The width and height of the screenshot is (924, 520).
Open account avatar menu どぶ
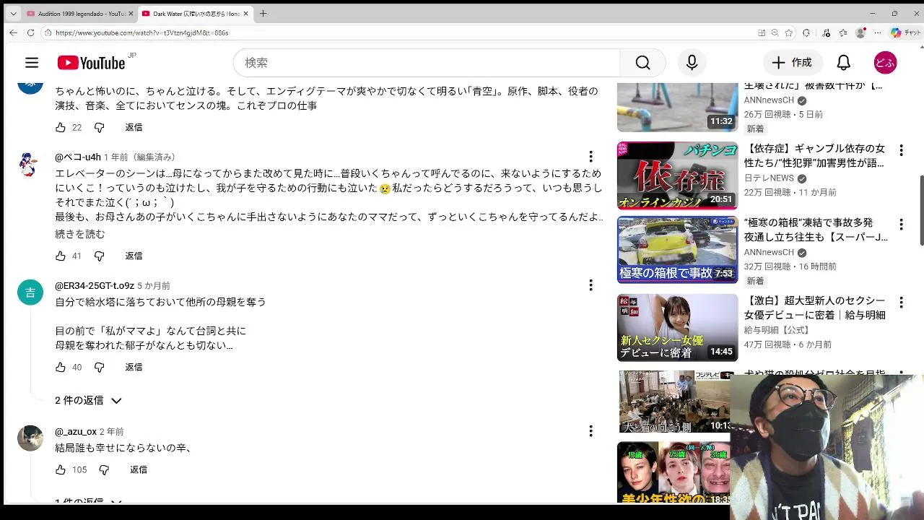pyautogui.click(x=885, y=63)
